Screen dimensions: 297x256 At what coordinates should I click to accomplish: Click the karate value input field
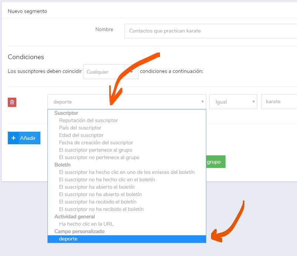279,102
